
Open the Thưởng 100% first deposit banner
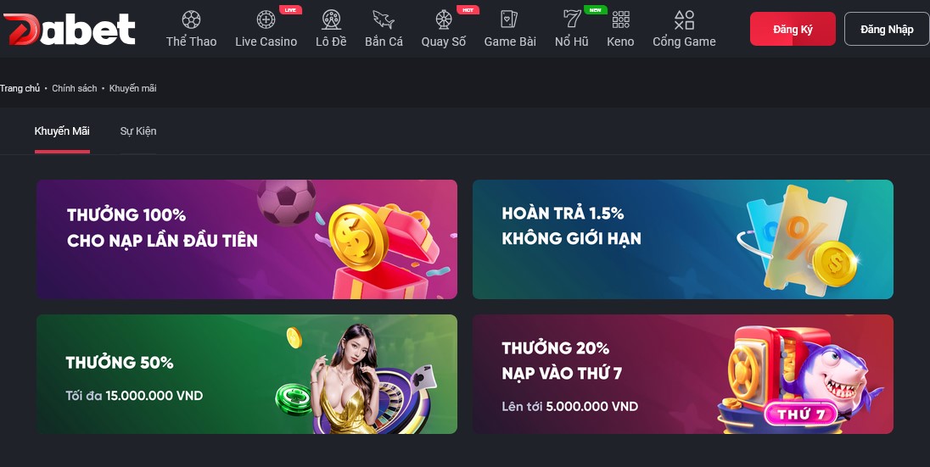[x=247, y=239]
